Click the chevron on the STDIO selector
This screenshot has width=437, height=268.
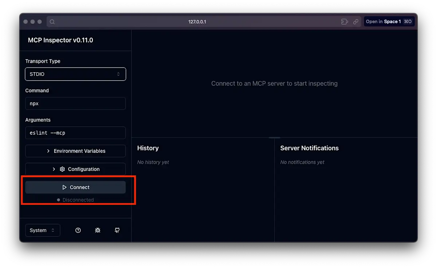point(118,74)
